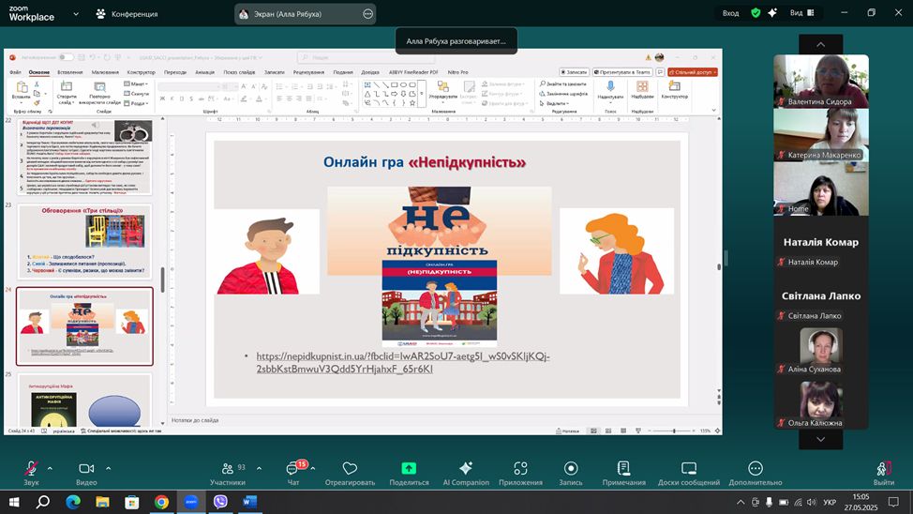The width and height of the screenshot is (913, 514).
Task: Click the green Поделиться share button
Action: click(x=409, y=469)
